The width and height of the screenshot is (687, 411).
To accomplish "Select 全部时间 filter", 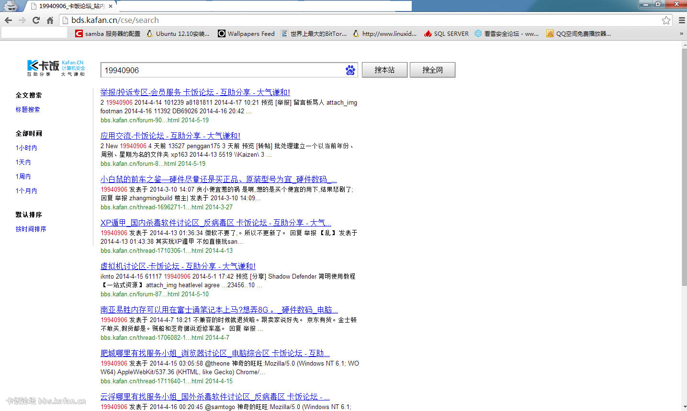I will tap(29, 133).
